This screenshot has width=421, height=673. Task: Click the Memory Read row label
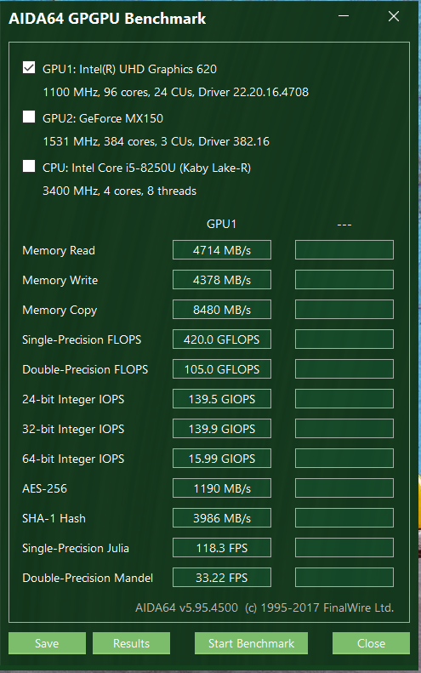(x=59, y=250)
